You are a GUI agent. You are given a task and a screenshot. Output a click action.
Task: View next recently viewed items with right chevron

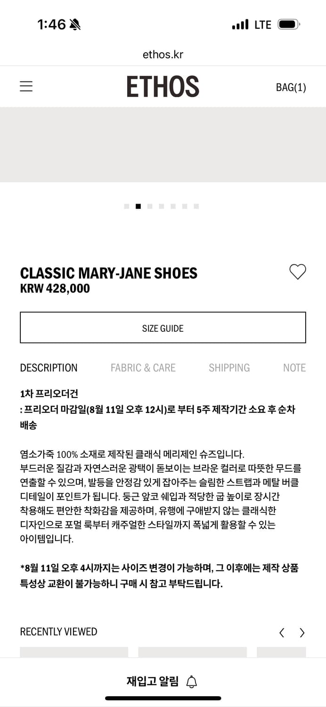pos(302,633)
